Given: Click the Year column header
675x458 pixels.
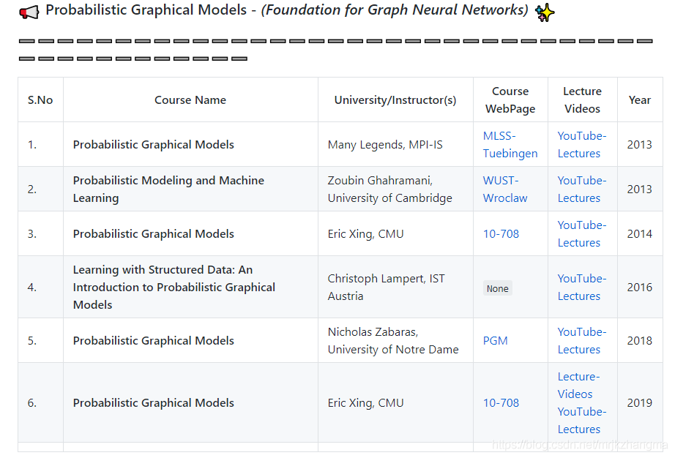Looking at the screenshot, I should pos(640,100).
